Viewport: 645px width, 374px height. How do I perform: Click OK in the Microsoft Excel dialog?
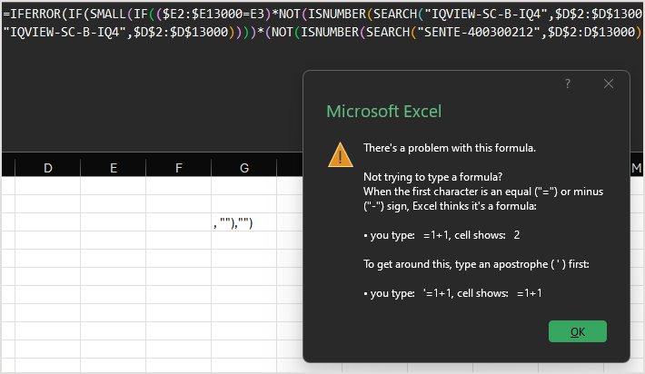point(577,331)
